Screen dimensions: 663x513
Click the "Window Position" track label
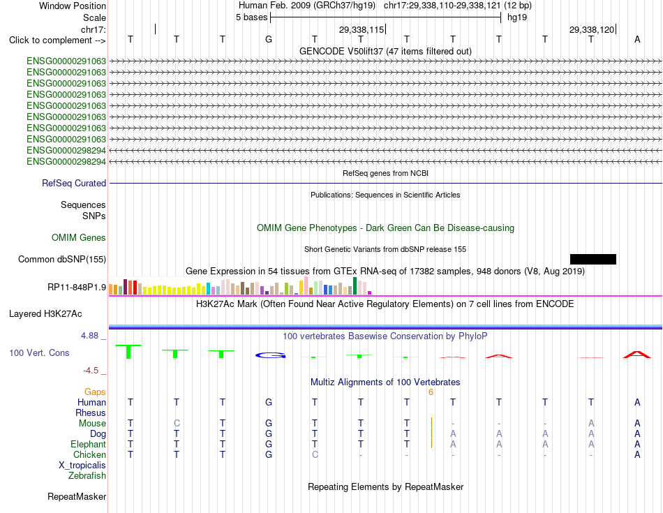tap(73, 6)
